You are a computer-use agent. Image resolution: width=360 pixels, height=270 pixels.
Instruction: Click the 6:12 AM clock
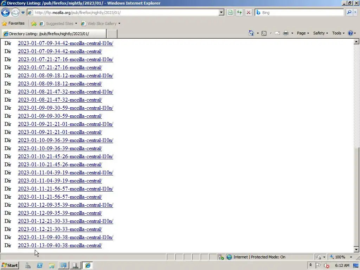342,265
